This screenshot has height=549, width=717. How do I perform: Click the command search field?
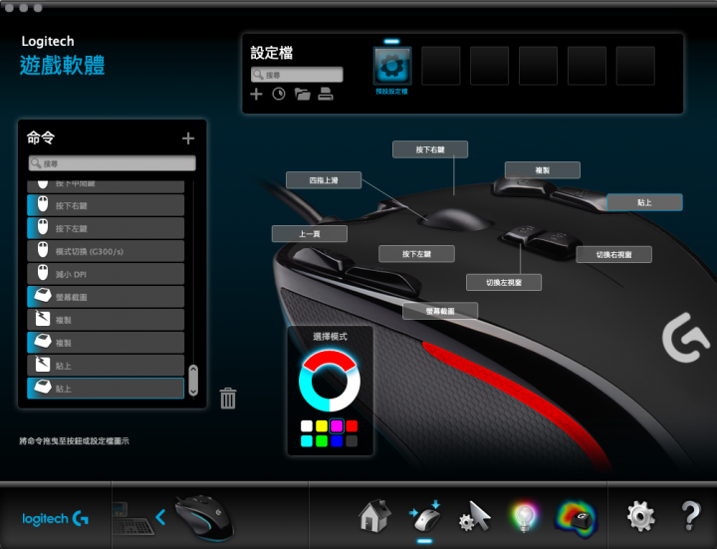(112, 163)
